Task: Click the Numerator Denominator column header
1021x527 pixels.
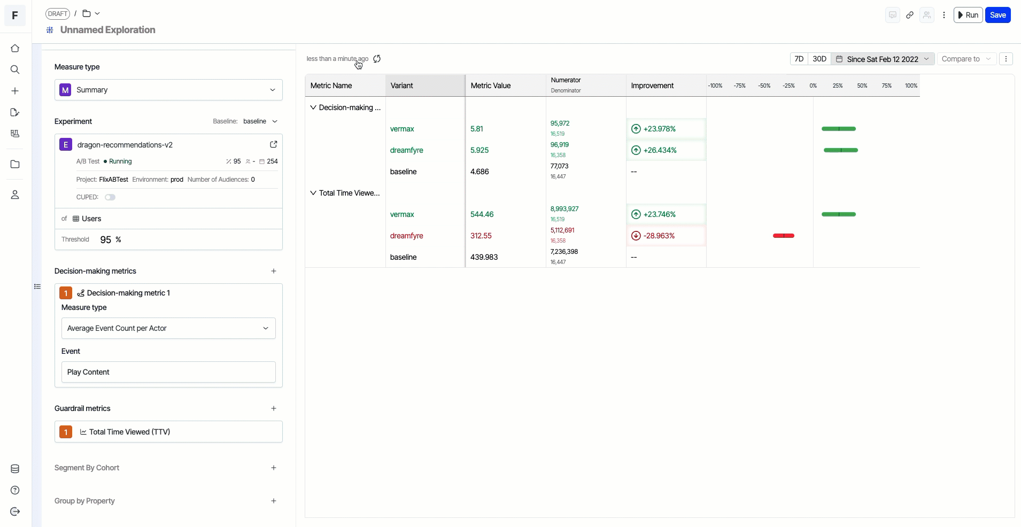Action: point(586,86)
